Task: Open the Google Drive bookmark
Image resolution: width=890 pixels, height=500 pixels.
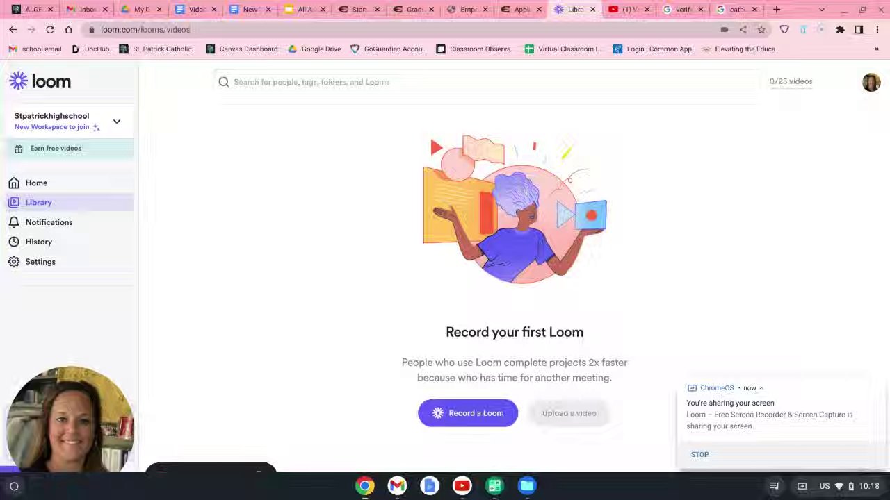Action: point(314,49)
